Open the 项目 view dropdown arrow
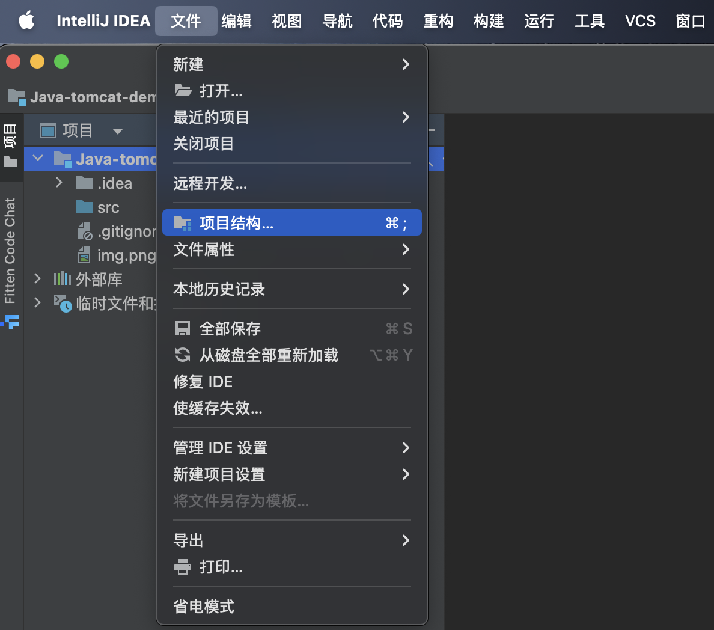This screenshot has height=630, width=714. [x=118, y=131]
